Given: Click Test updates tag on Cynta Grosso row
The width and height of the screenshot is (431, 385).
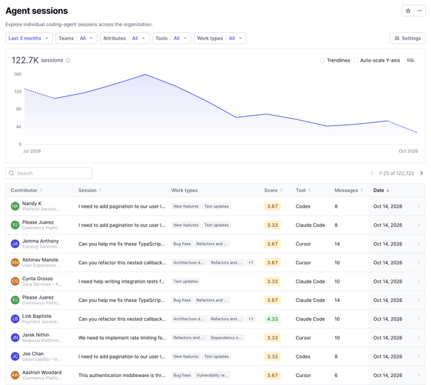Looking at the screenshot, I should tap(186, 281).
